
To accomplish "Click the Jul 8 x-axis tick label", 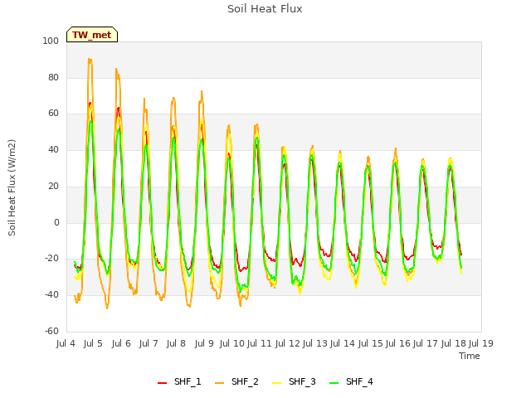I will pyautogui.click(x=176, y=343).
